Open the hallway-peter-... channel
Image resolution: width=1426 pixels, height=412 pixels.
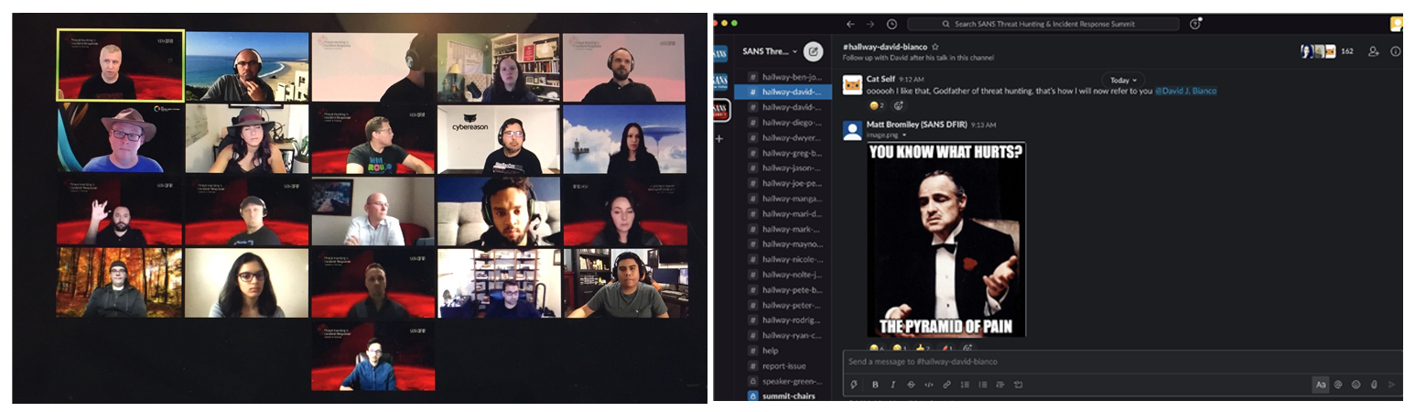785,305
